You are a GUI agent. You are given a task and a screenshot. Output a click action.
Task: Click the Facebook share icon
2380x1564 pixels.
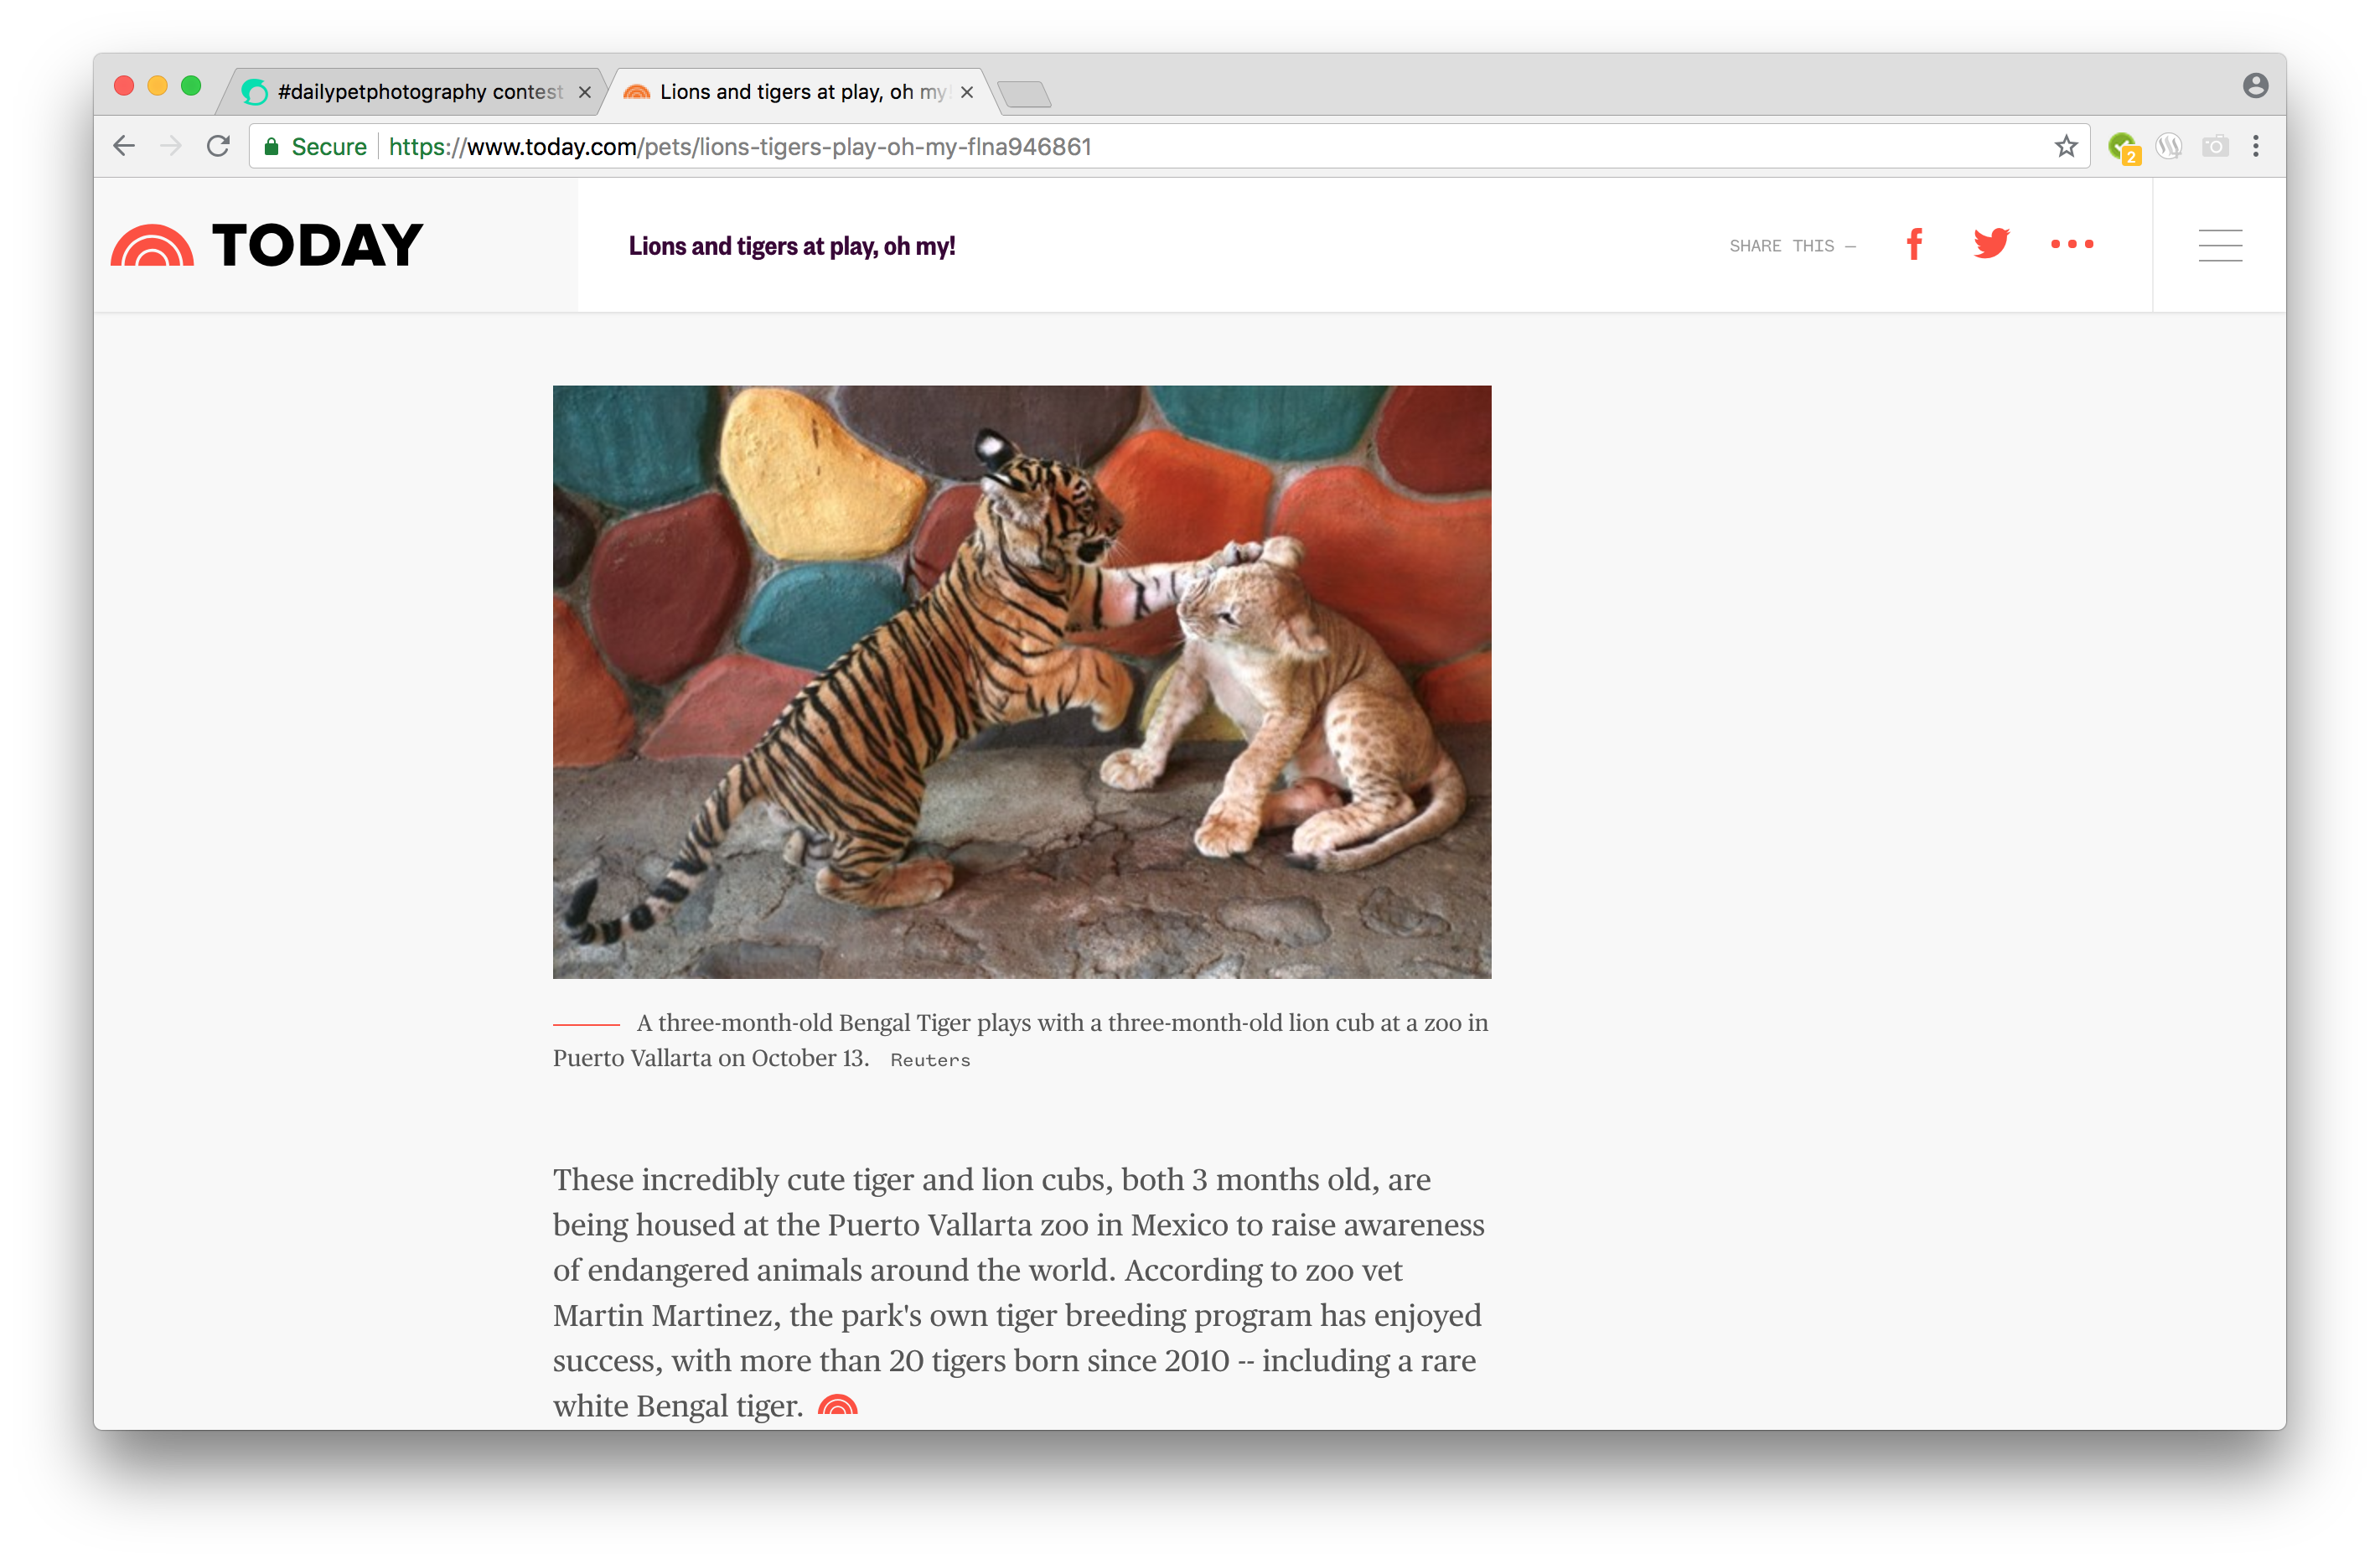[x=1914, y=244]
